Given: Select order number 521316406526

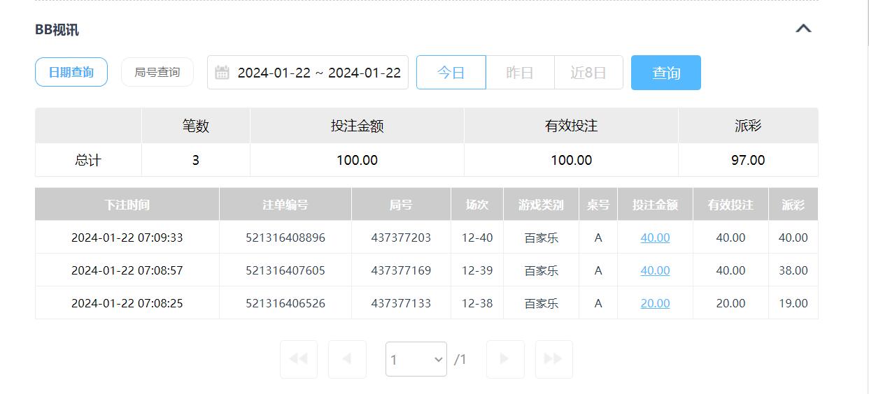Looking at the screenshot, I should pyautogui.click(x=285, y=303).
